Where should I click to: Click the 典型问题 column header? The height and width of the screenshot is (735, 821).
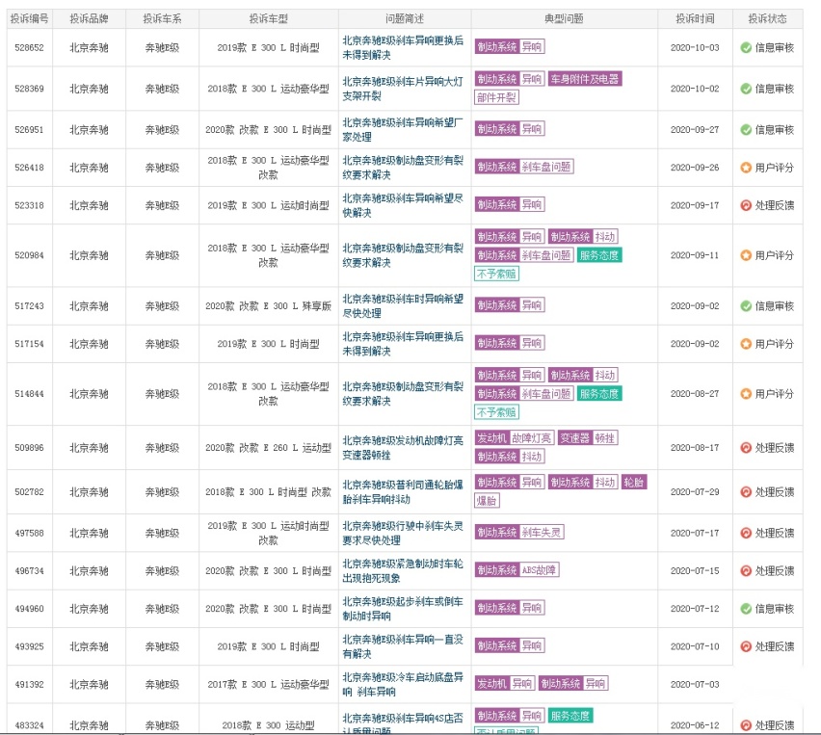564,19
